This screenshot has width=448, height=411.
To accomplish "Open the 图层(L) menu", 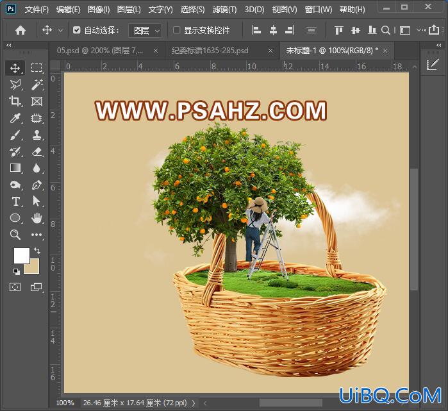I will [x=129, y=10].
